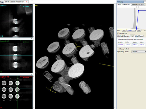Click the Coronal-XZ view label
This screenshot has height=109, width=146.
coord(4,41)
